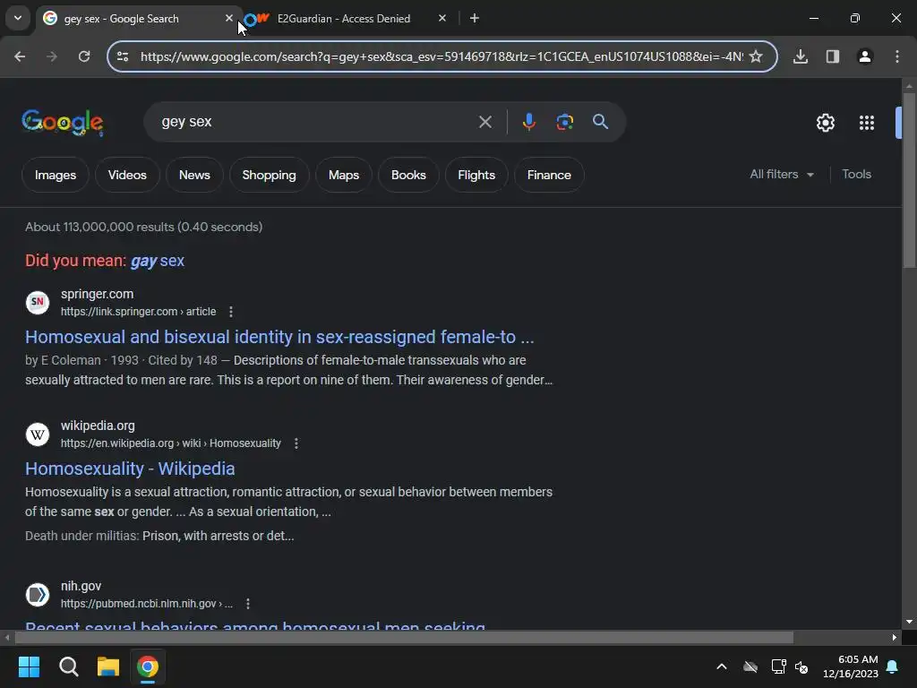Viewport: 917px width, 688px height.
Task: Click the nih.gov favicon
Action: click(38, 595)
